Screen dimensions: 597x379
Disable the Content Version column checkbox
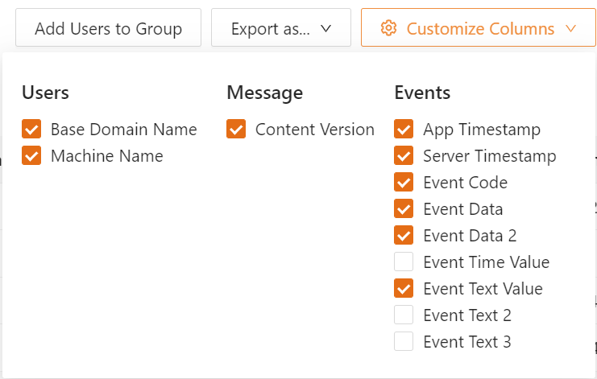236,129
